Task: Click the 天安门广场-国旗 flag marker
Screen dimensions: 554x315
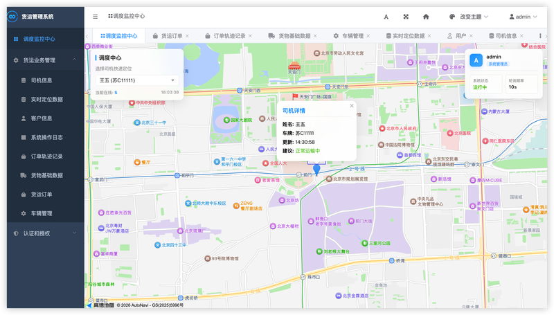Action: pos(295,96)
